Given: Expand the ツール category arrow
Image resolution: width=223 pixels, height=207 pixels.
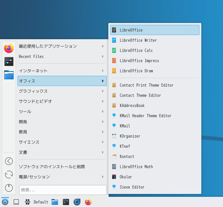Looking at the screenshot, I should pyautogui.click(x=103, y=111).
